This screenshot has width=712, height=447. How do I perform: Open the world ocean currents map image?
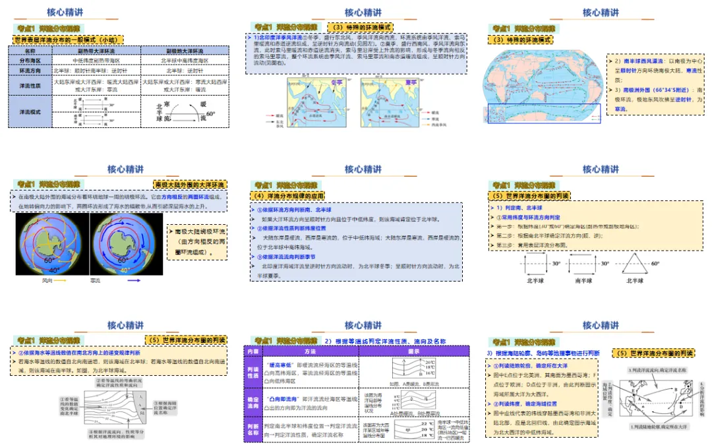tap(543, 86)
